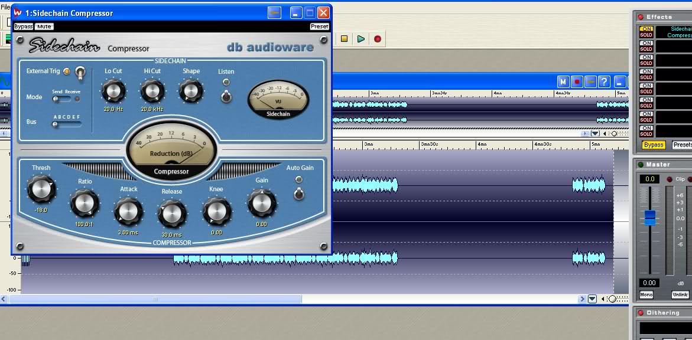Click the Mono button in the Master panel

coord(646,295)
